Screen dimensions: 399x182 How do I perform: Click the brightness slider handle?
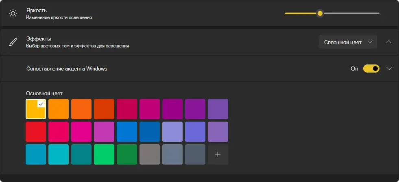click(320, 13)
